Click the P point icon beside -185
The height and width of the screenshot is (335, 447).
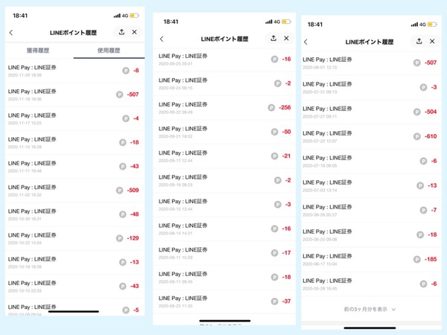coord(417,259)
